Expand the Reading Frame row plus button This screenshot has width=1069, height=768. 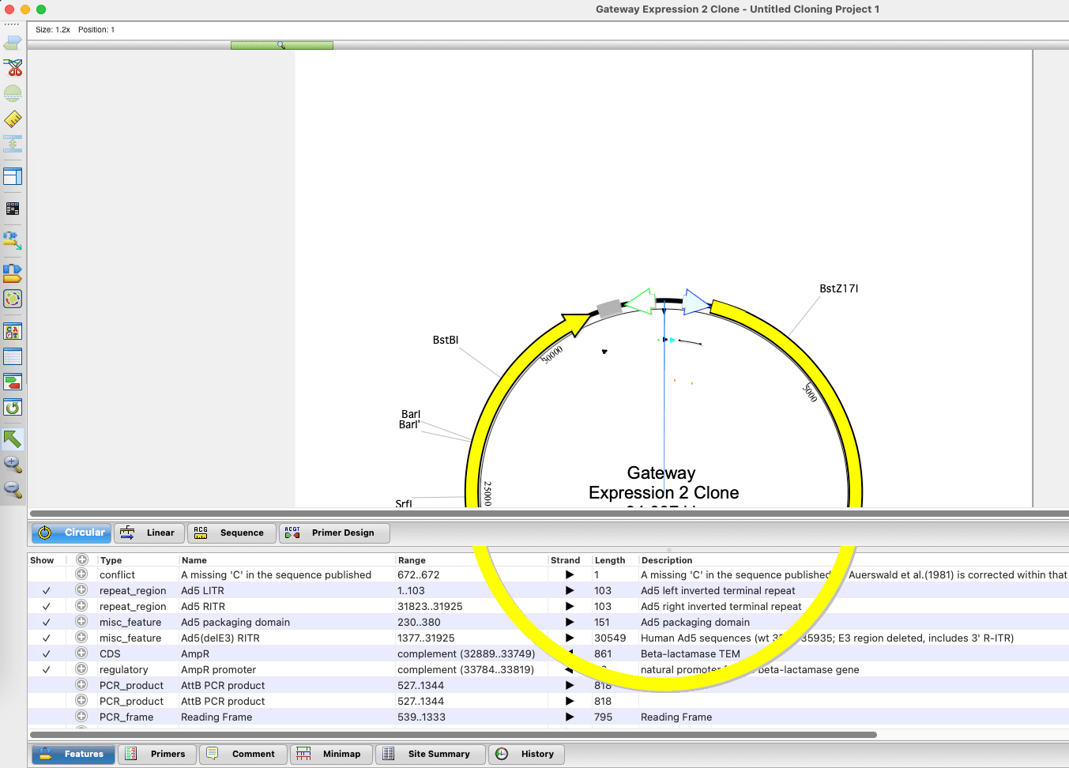[81, 717]
